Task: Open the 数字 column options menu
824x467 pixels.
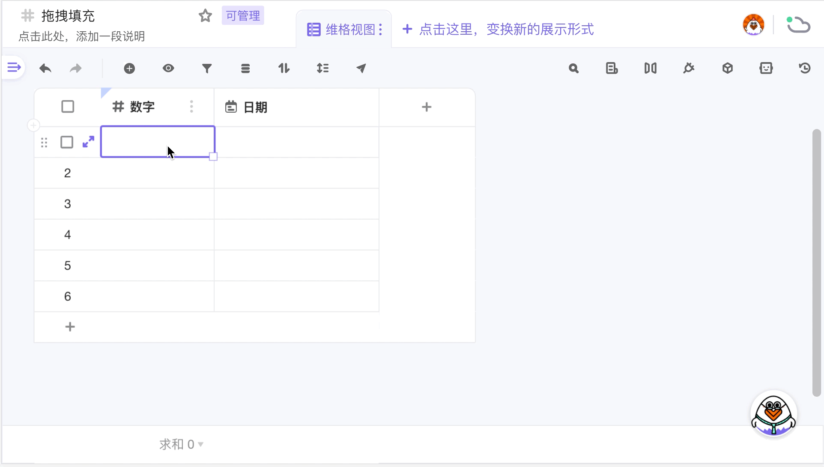Action: pyautogui.click(x=191, y=107)
